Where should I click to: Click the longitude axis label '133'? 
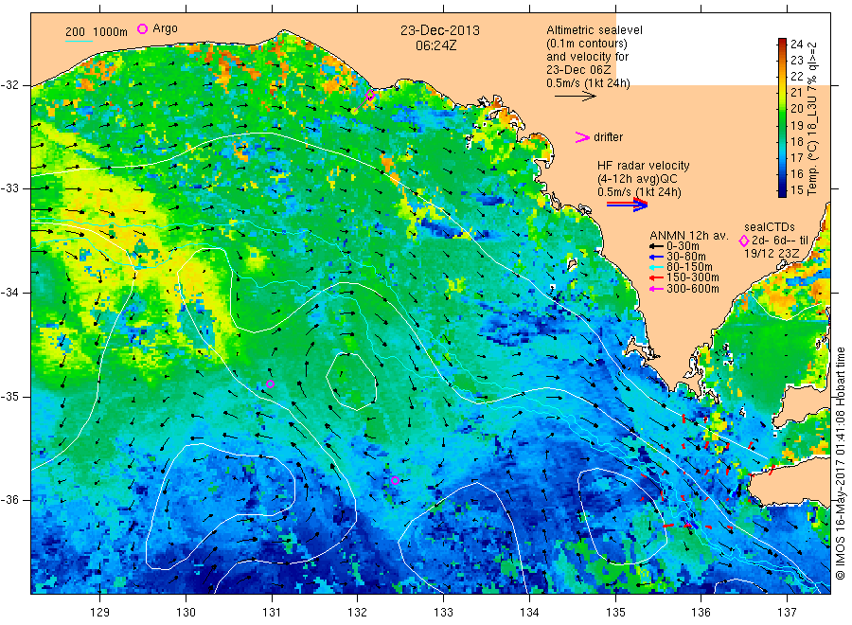click(x=443, y=613)
